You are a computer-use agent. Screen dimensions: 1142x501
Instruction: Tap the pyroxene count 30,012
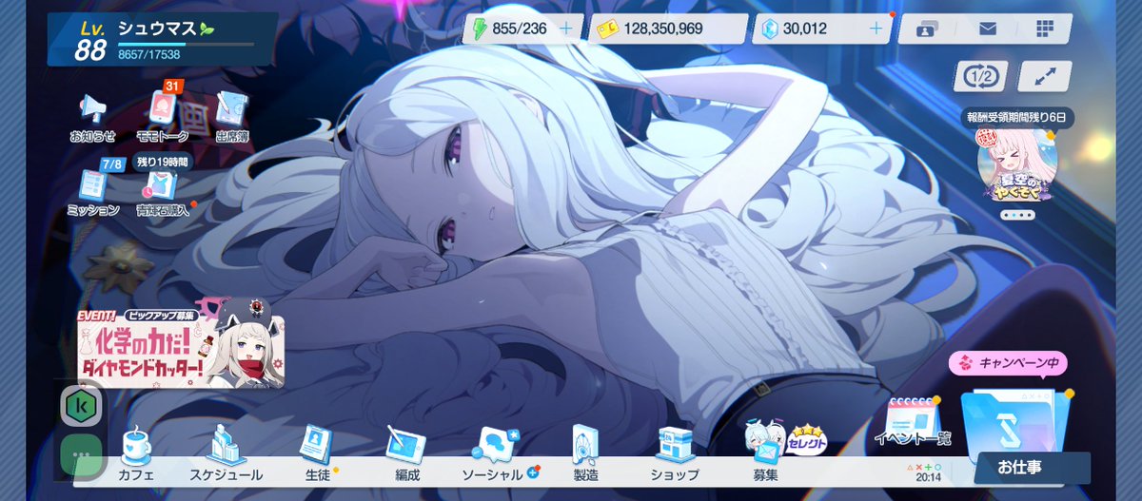click(x=805, y=29)
